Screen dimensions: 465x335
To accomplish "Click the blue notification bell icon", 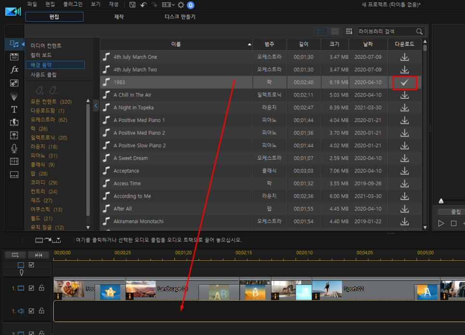I will tap(191, 5).
